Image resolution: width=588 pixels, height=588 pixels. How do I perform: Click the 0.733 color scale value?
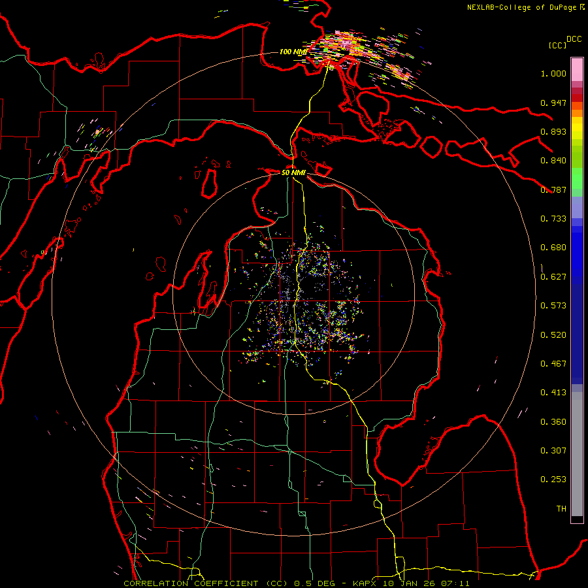point(553,219)
